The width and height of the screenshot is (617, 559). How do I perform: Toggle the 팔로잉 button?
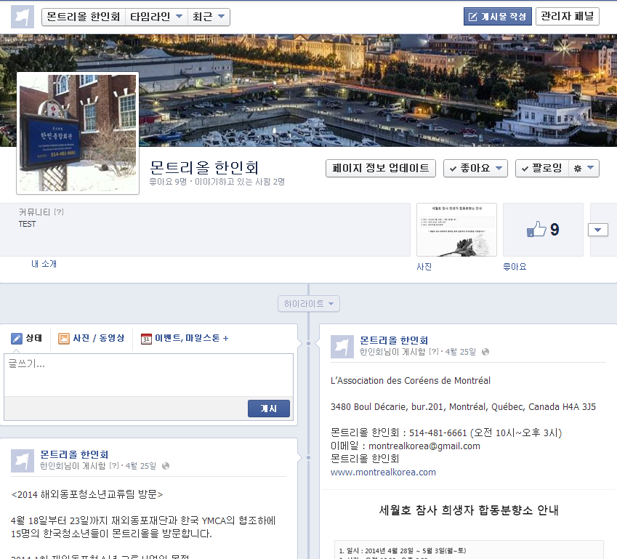point(542,168)
